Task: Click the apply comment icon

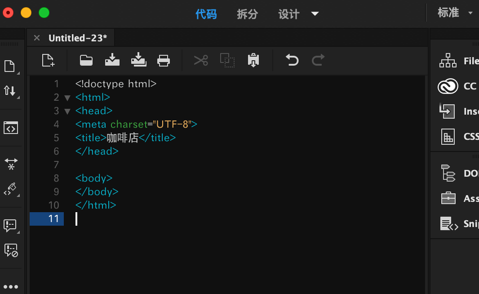Action: coord(10,226)
